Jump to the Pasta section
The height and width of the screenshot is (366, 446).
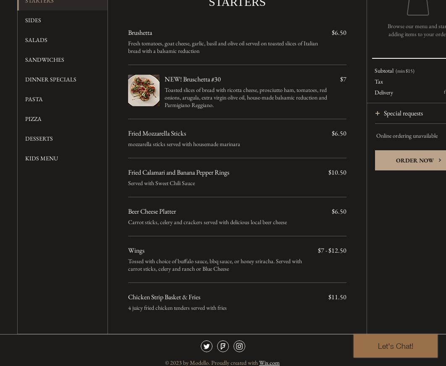[34, 99]
